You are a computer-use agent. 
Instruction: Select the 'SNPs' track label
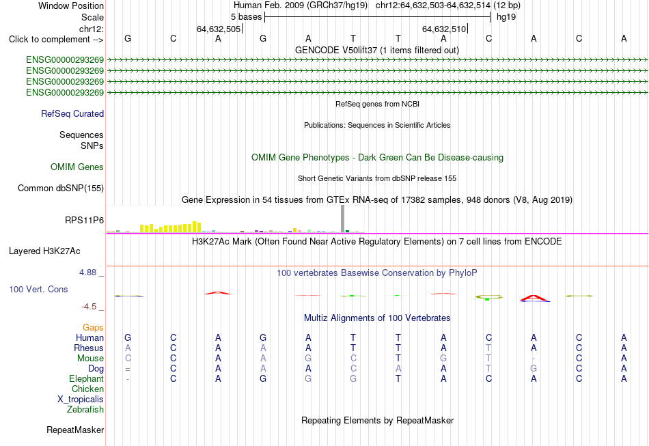pyautogui.click(x=92, y=145)
